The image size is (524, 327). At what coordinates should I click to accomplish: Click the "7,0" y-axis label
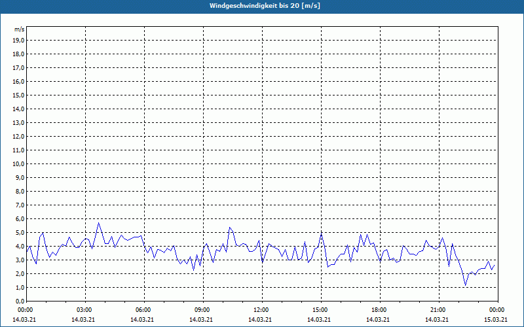pos(20,205)
